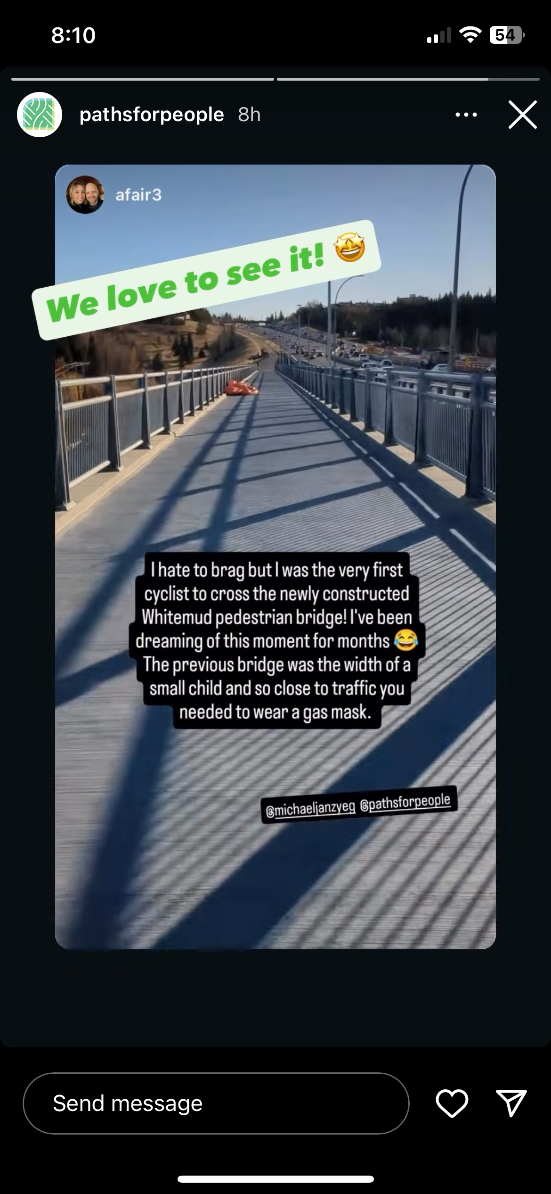Open the afair3 reposted profile picture
The width and height of the screenshot is (551, 1194).
(85, 195)
